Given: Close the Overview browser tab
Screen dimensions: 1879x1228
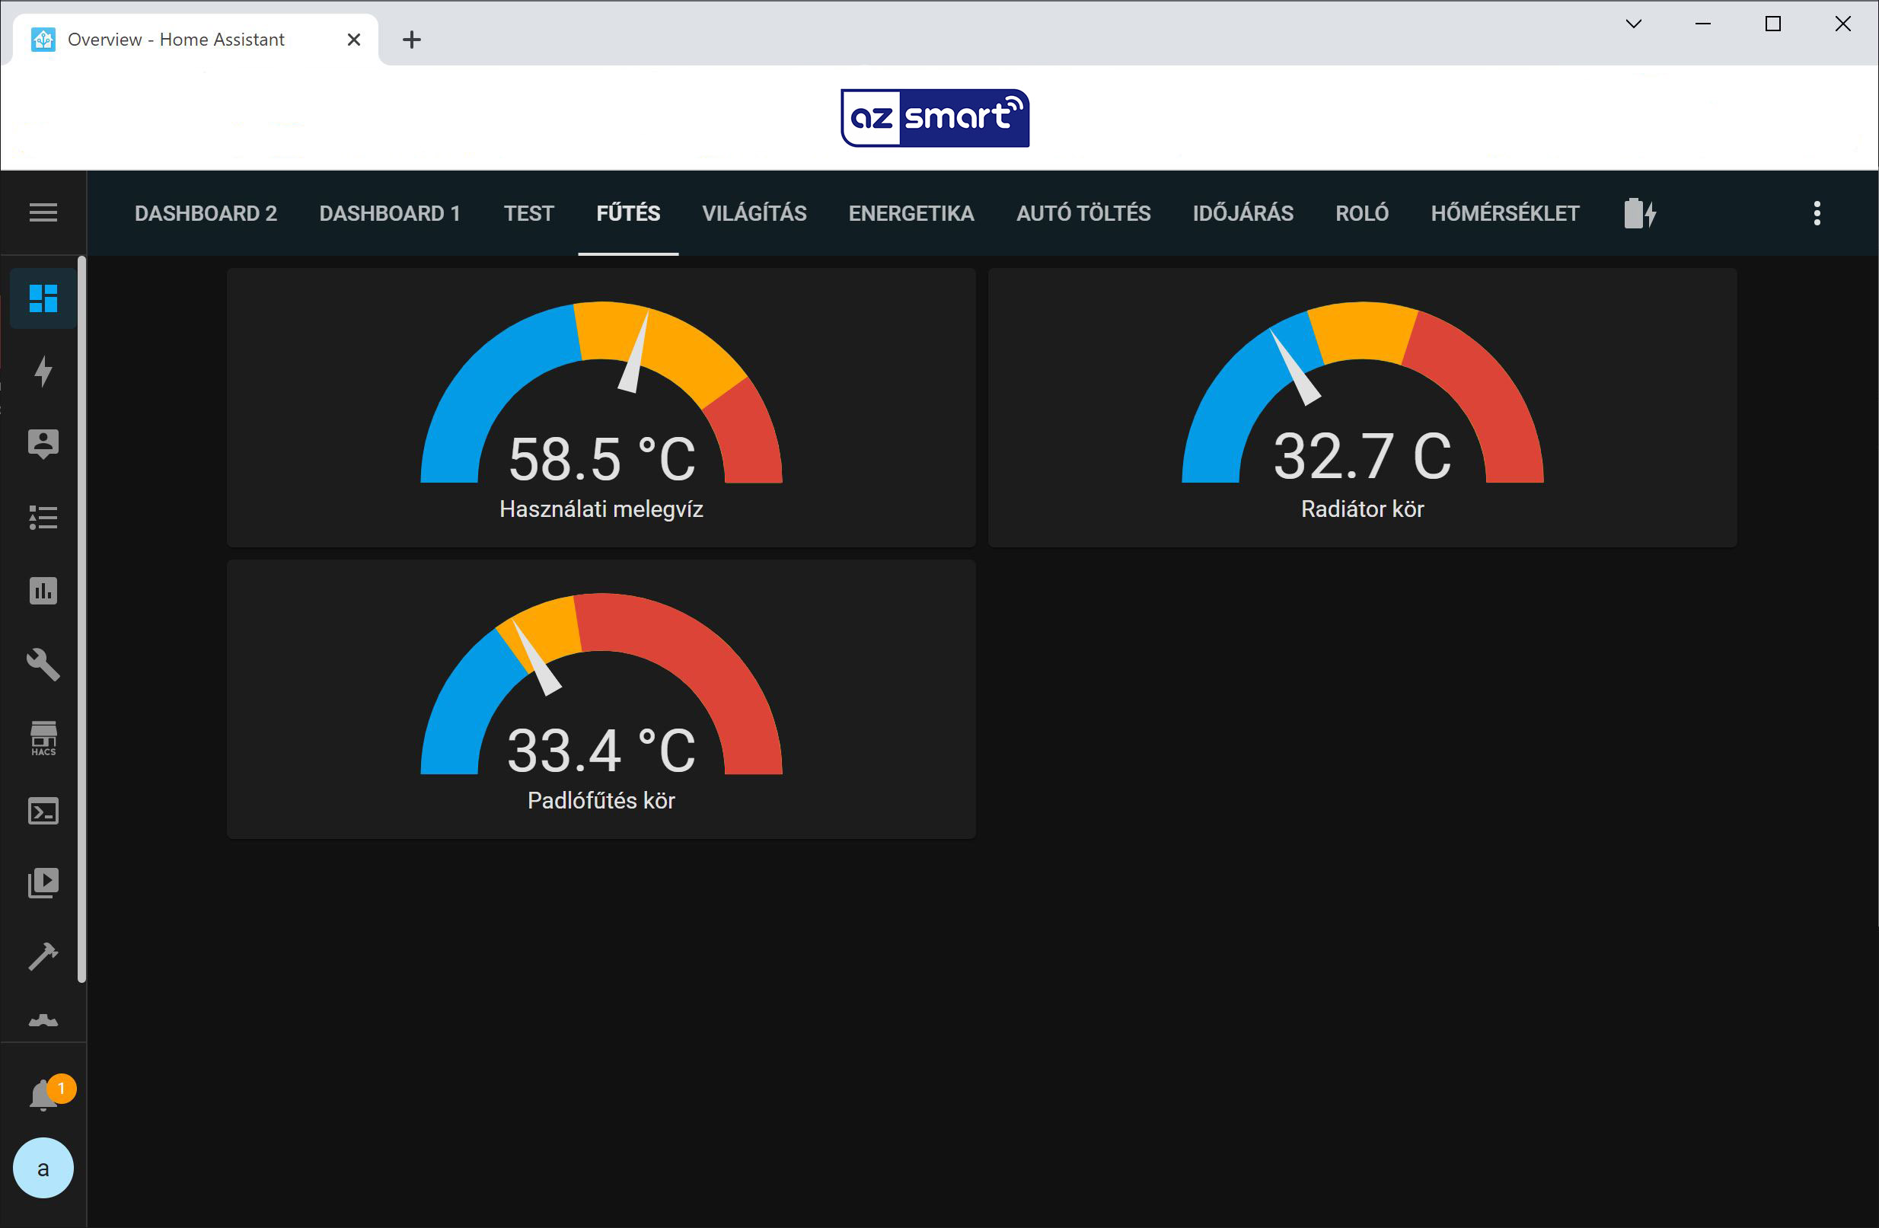Looking at the screenshot, I should pyautogui.click(x=354, y=40).
